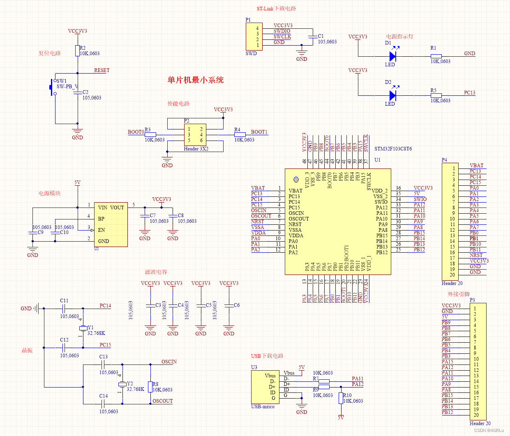Click the SW-PB_V switch value text

pyautogui.click(x=67, y=87)
